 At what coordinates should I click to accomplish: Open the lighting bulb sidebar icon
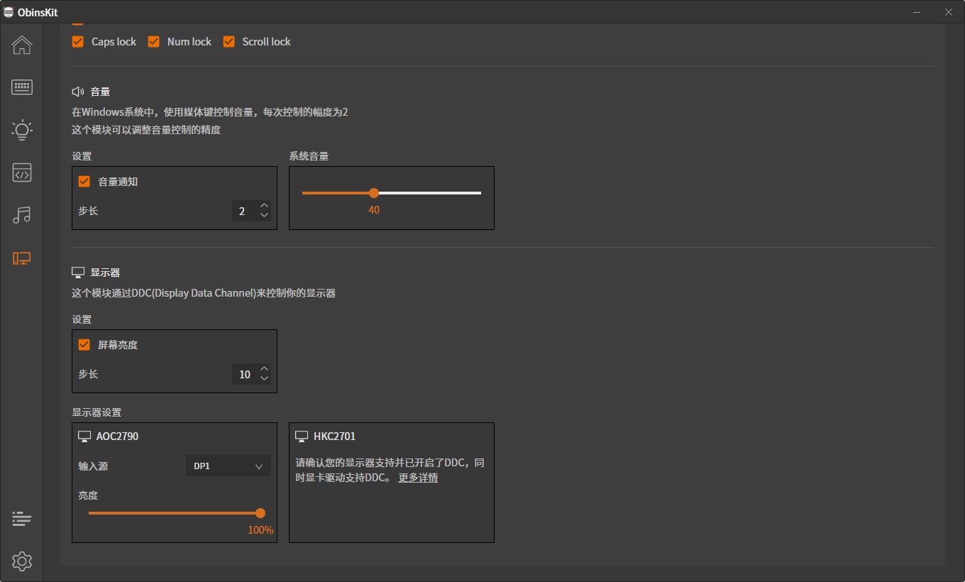(22, 130)
